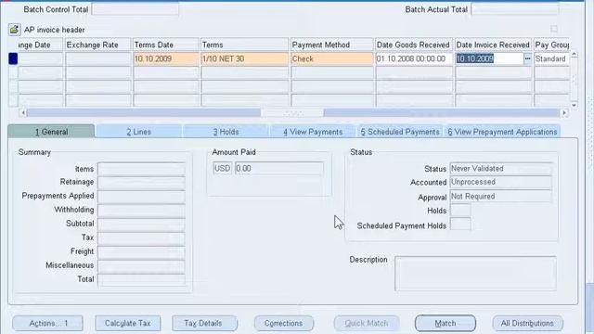Click the Terms Date field 10.10.2009
Viewport: 594px width, 334px height.
pos(165,58)
